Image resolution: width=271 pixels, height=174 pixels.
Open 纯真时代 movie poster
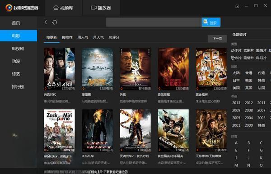click(x=59, y=69)
